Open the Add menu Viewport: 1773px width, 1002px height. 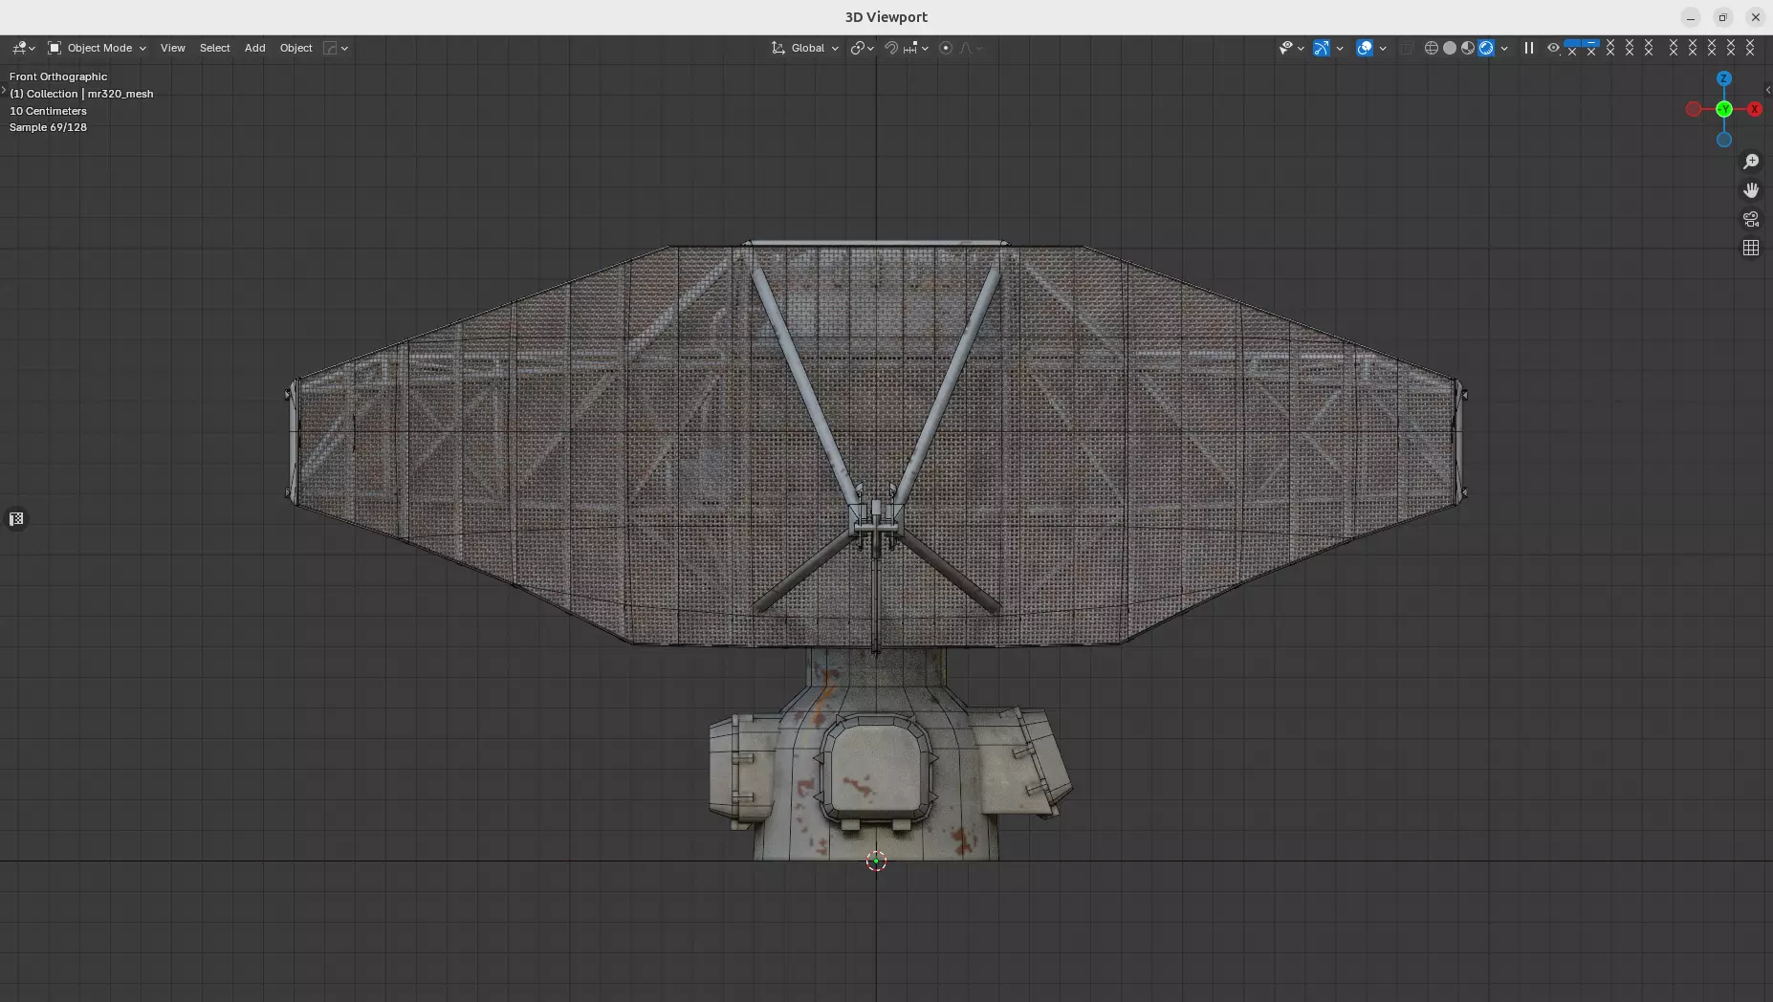(254, 48)
